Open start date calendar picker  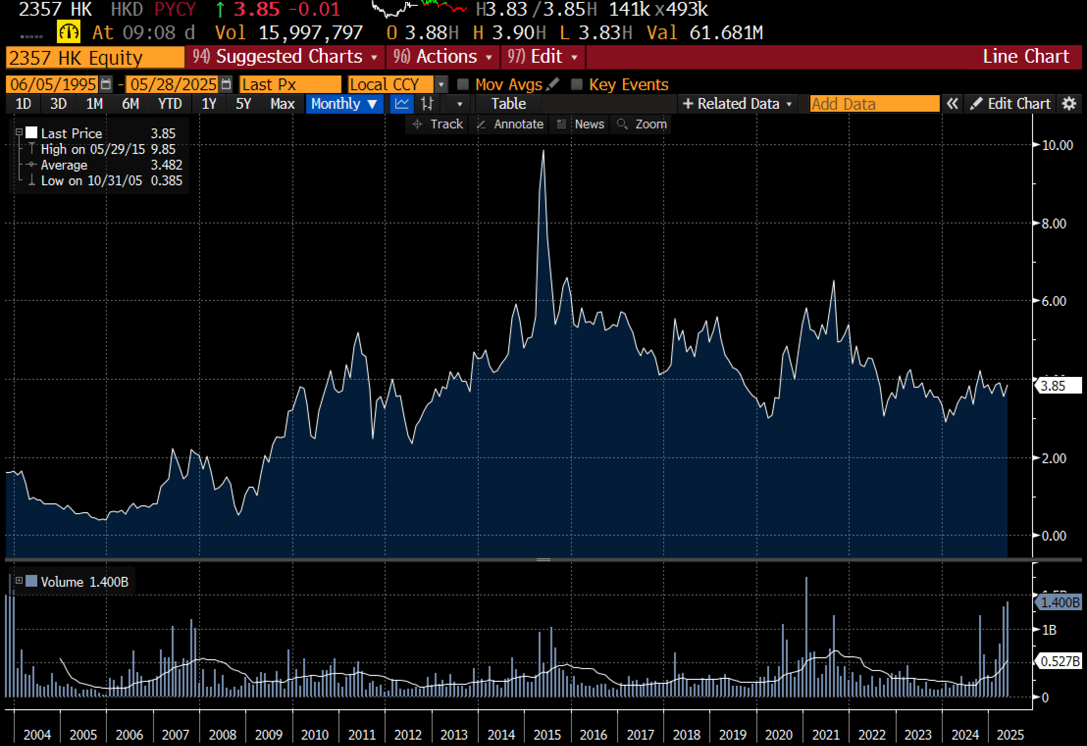point(106,84)
